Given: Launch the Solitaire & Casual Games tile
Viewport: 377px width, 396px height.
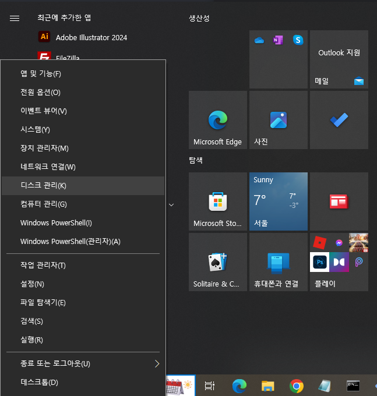Looking at the screenshot, I should point(218,262).
